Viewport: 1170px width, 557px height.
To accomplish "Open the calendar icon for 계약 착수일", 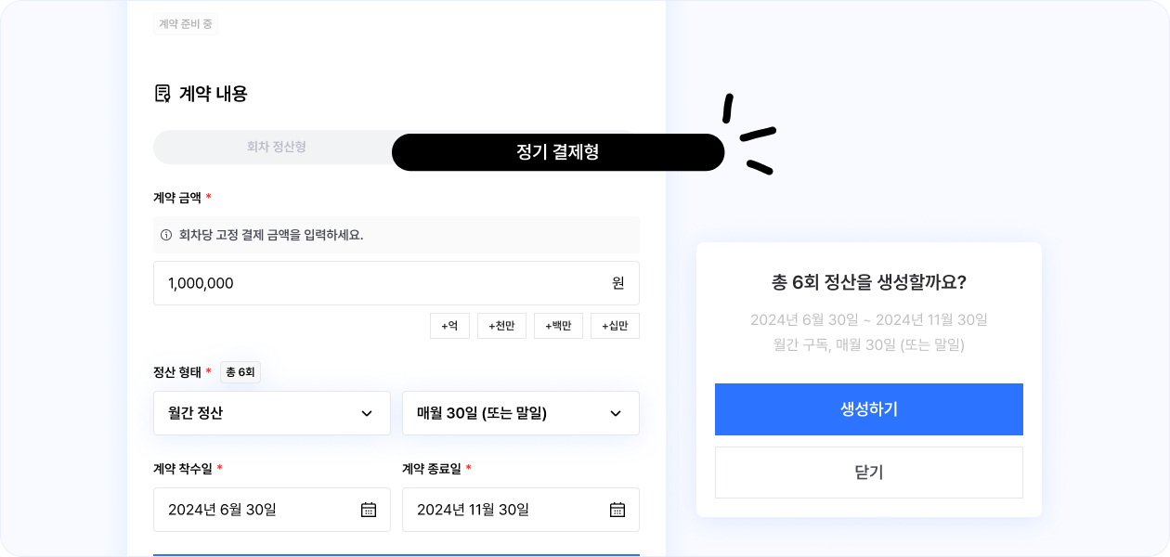I will click(x=369, y=510).
